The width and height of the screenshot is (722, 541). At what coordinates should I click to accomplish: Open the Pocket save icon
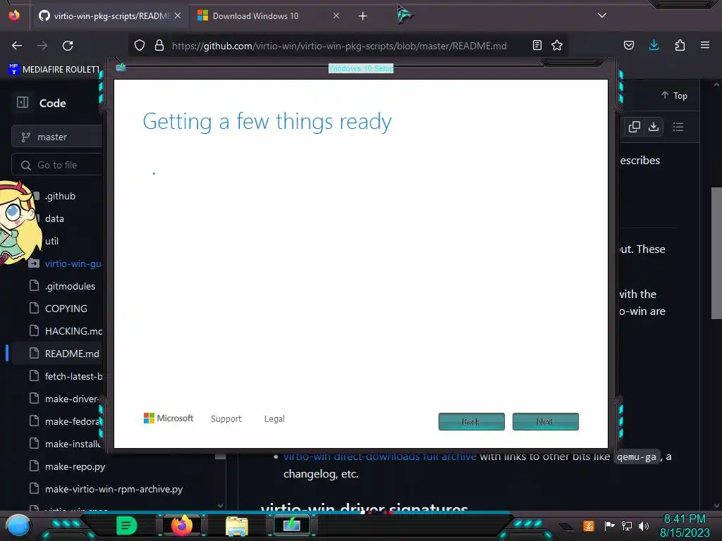click(629, 45)
